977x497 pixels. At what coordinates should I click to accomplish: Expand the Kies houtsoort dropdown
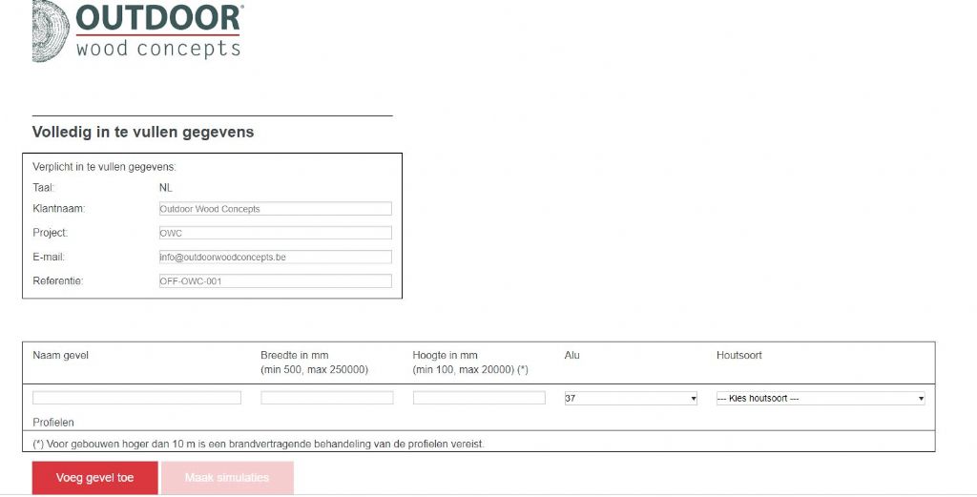pos(821,399)
